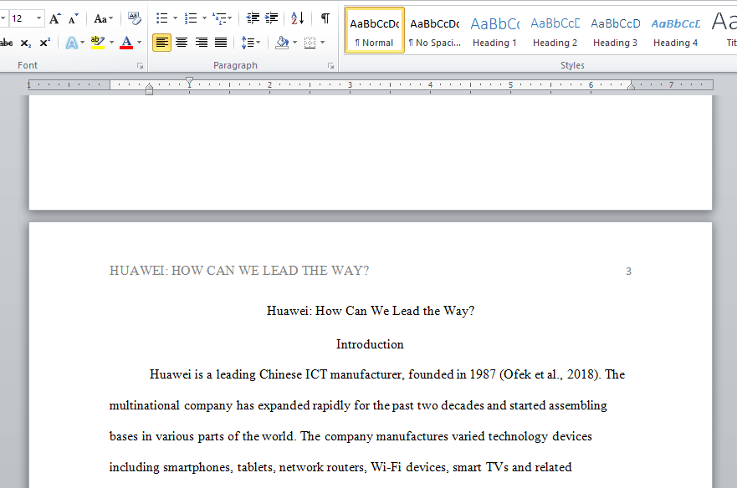
Task: Apply the Heading 1 style
Action: click(494, 31)
